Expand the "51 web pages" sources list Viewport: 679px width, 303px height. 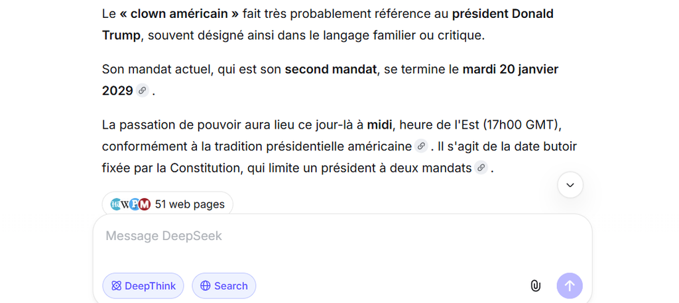pos(168,204)
